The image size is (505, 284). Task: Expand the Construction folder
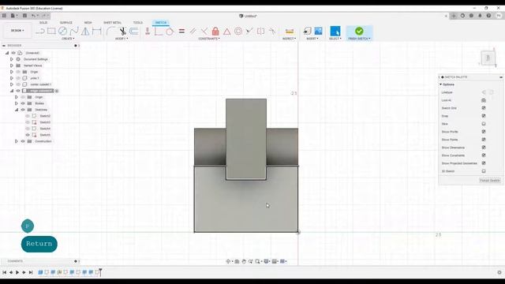tap(17, 141)
